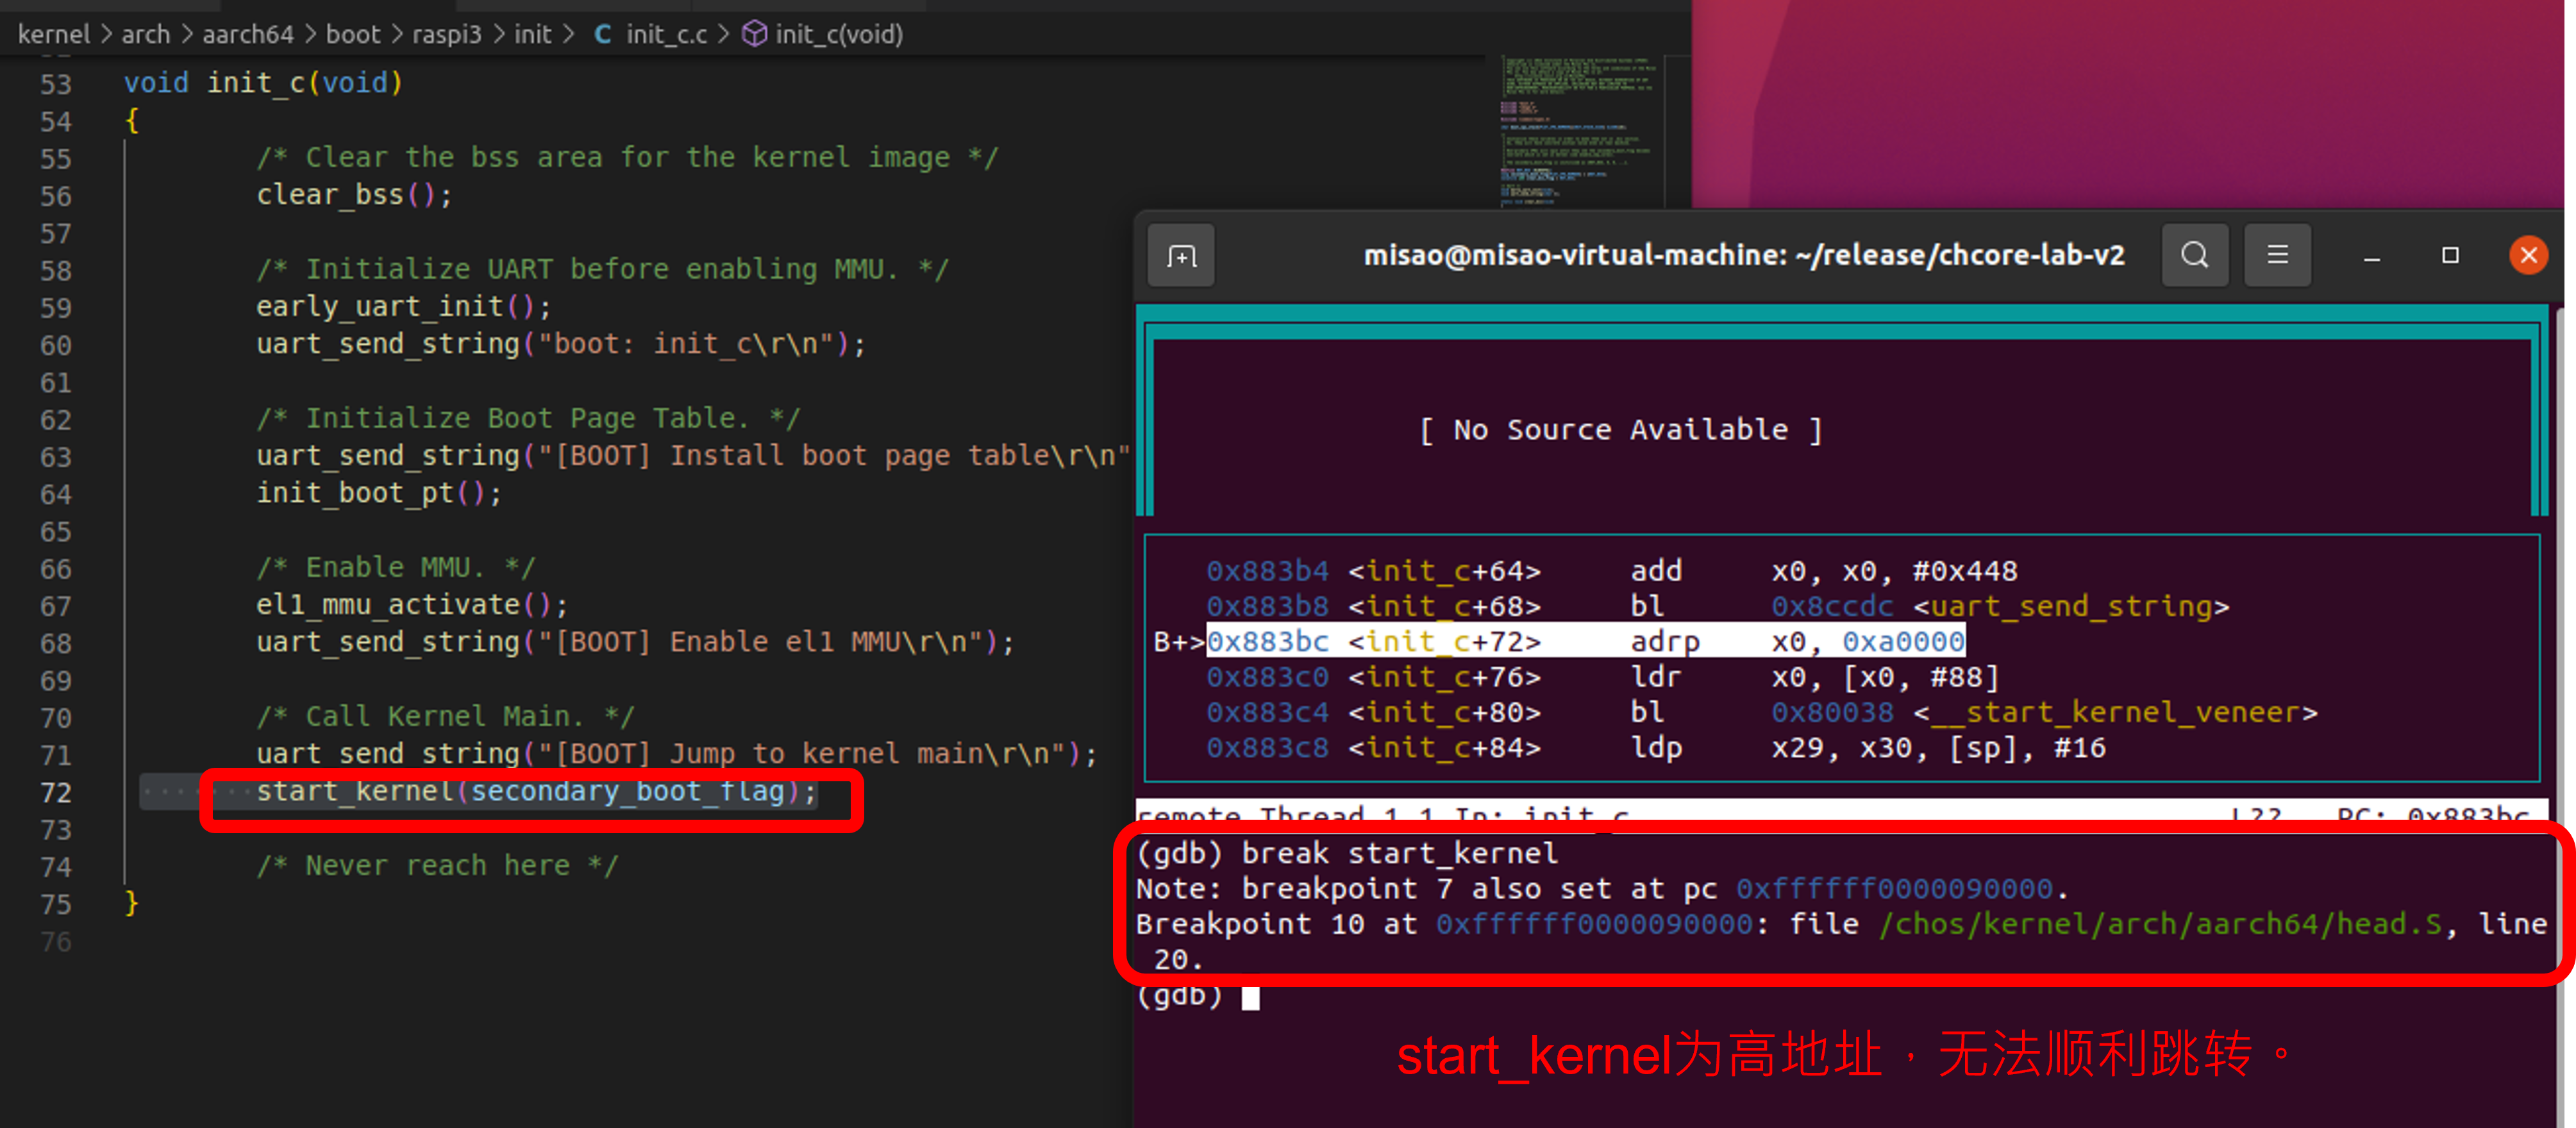The width and height of the screenshot is (2576, 1128).
Task: Open new tab in terminal window
Action: click(1181, 256)
